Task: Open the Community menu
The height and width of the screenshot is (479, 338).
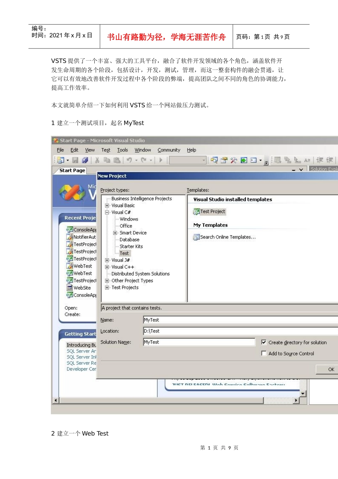Action: click(169, 150)
